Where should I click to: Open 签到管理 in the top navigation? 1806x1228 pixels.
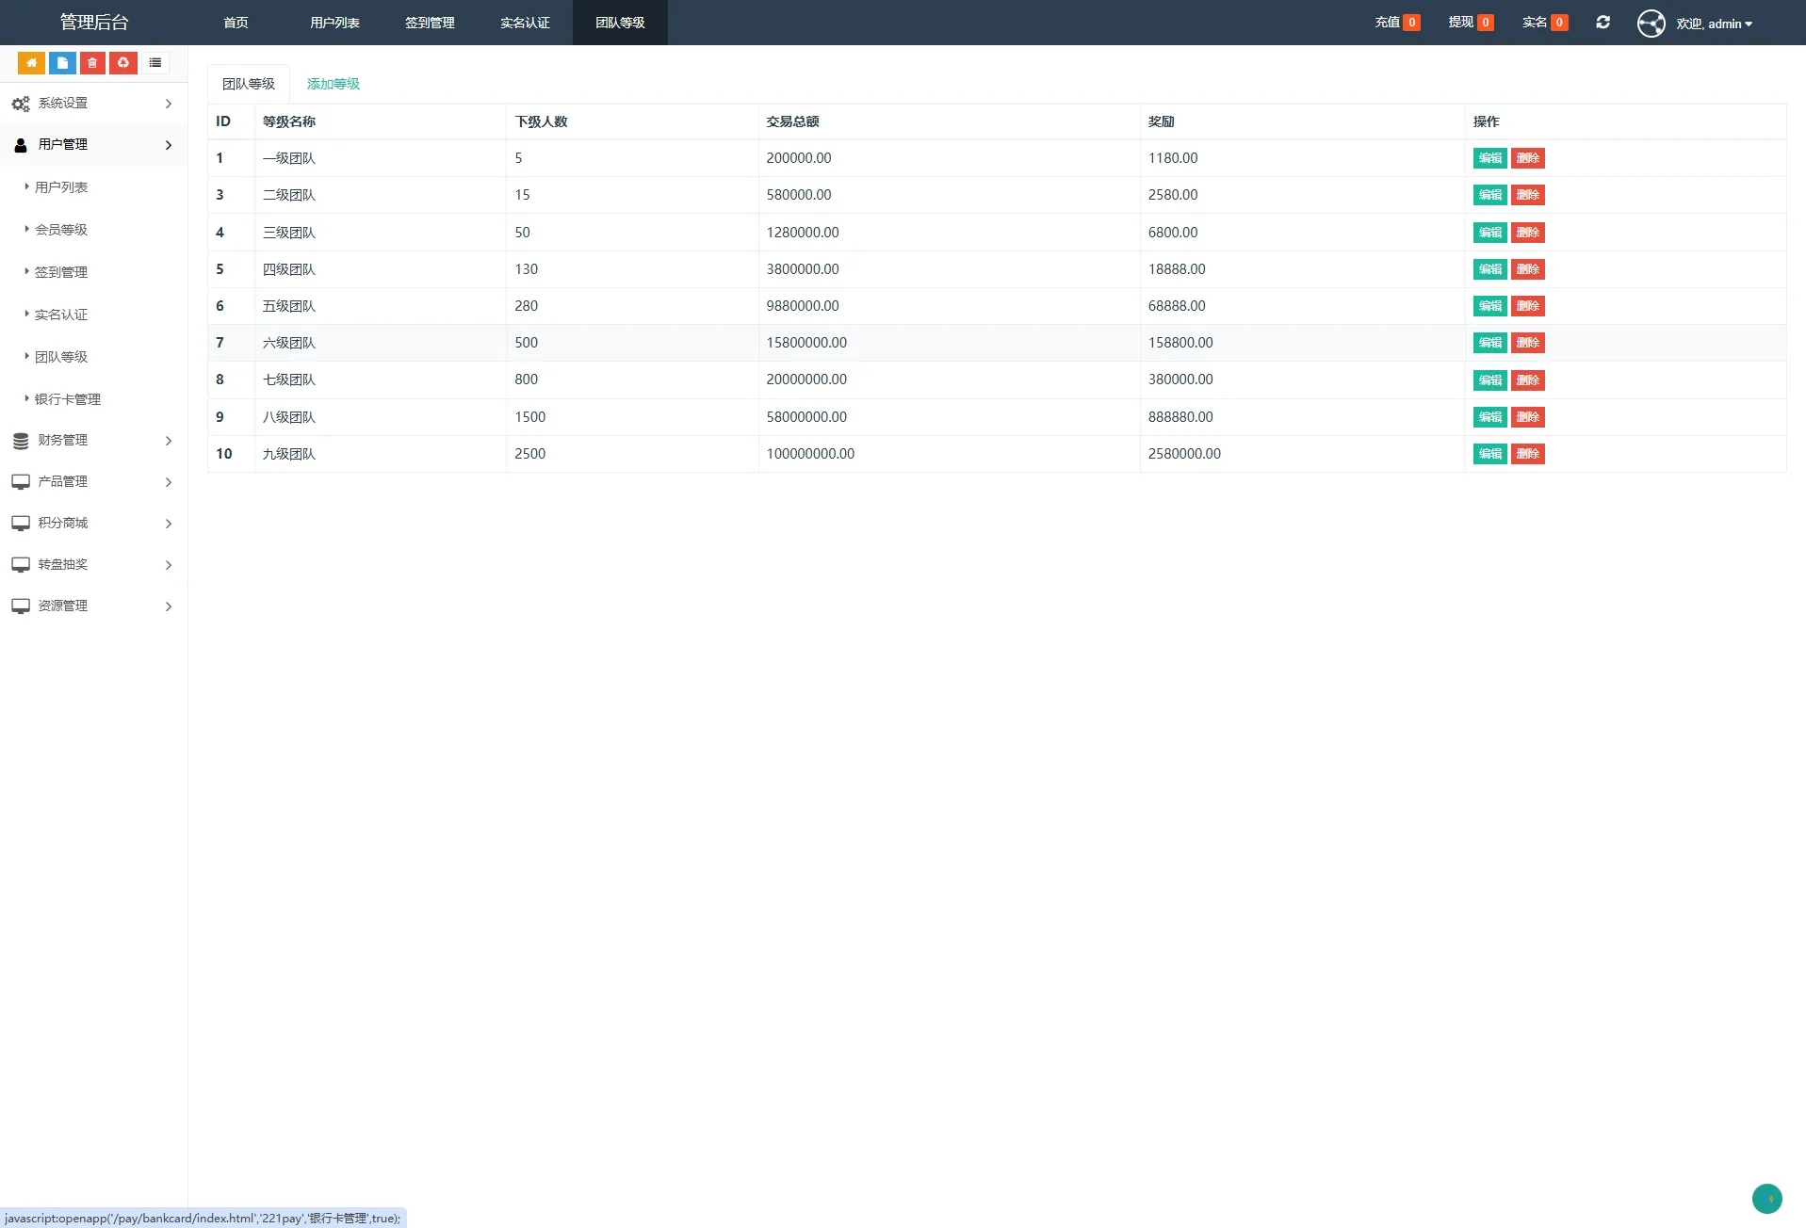[430, 23]
